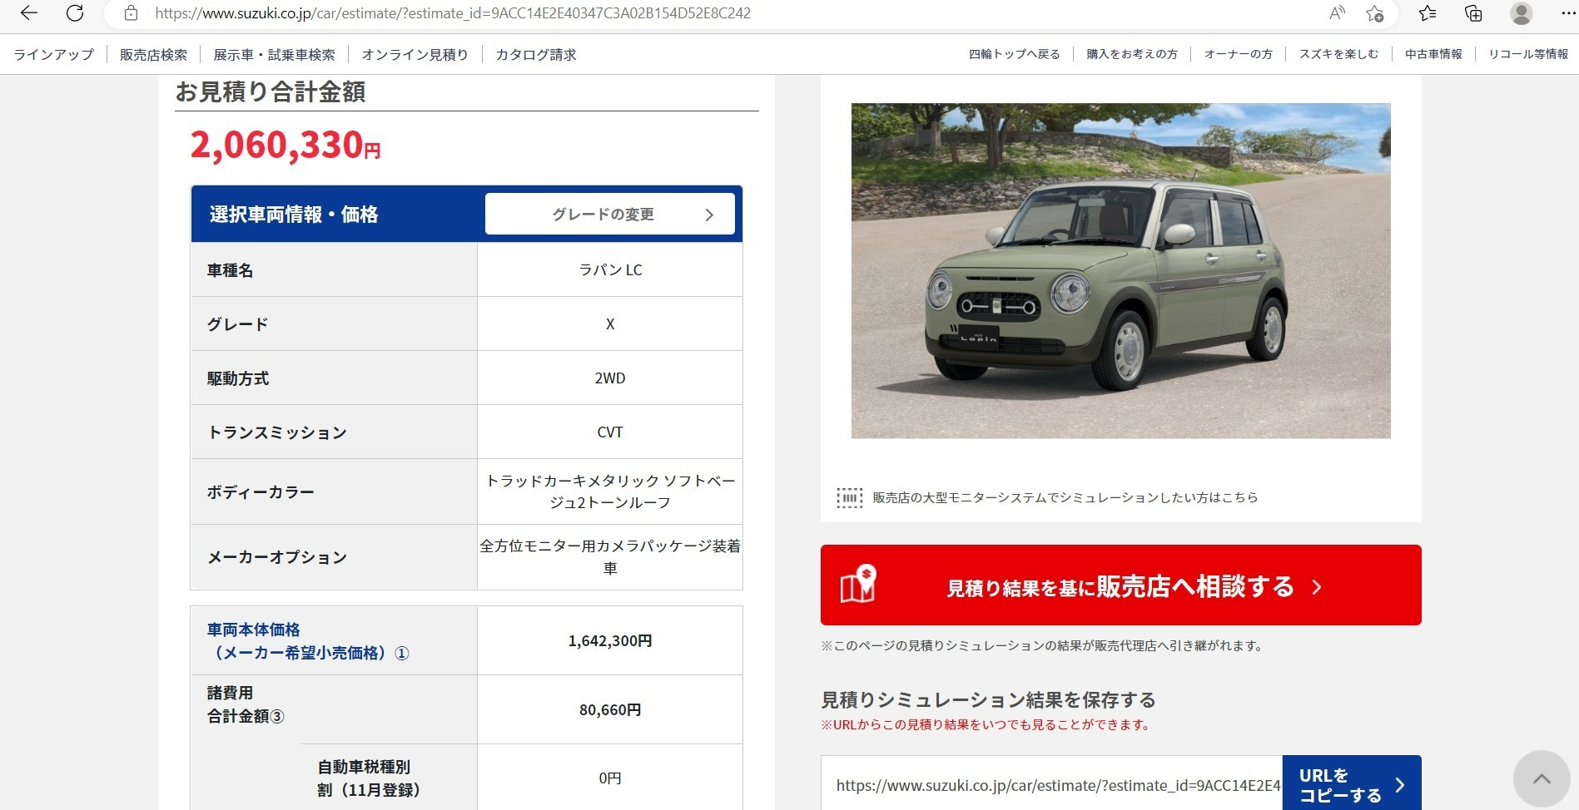
Task: Add page to favorites star icon
Action: pyautogui.click(x=1374, y=13)
